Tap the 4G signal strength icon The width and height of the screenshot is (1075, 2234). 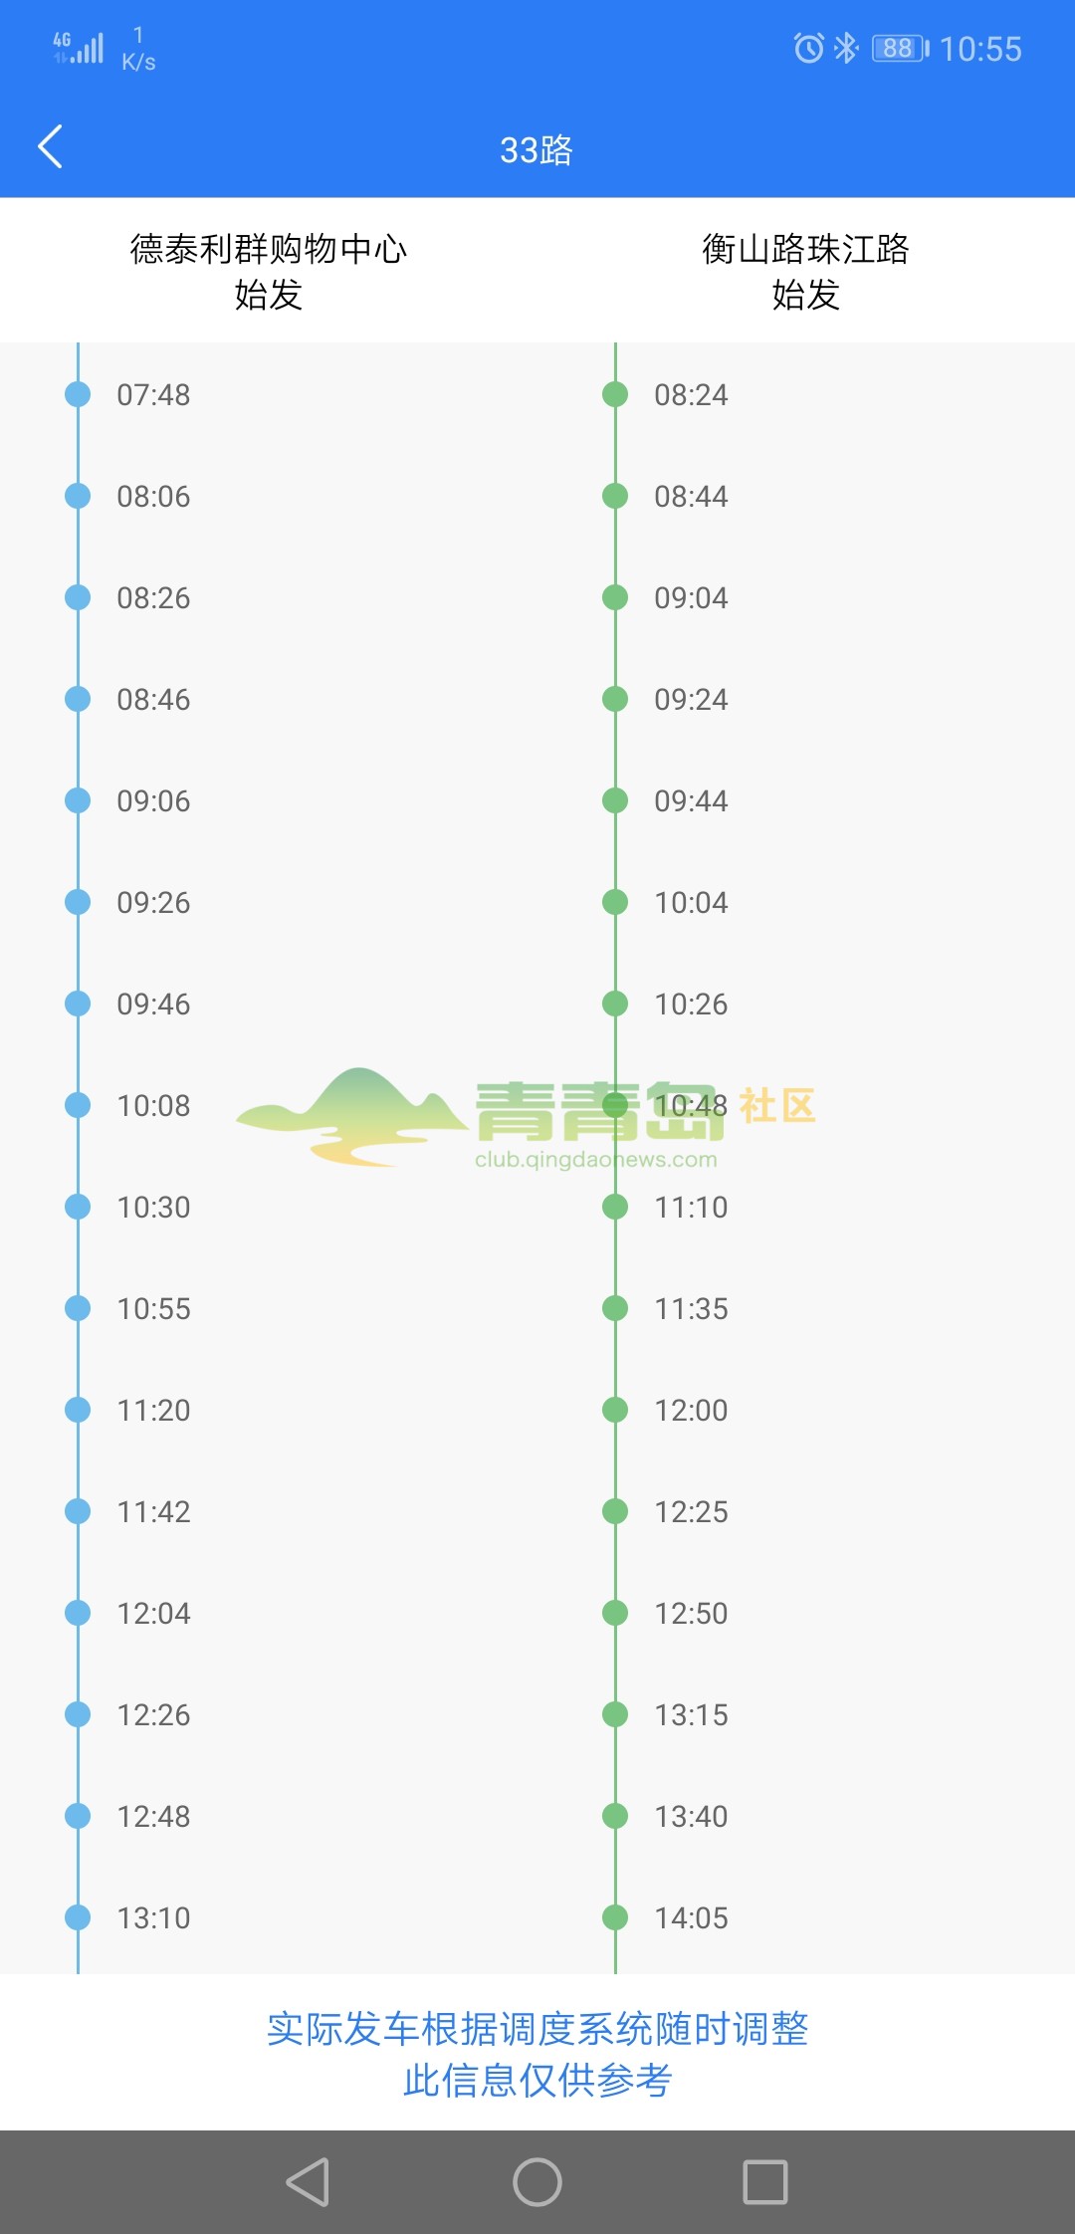(x=79, y=48)
